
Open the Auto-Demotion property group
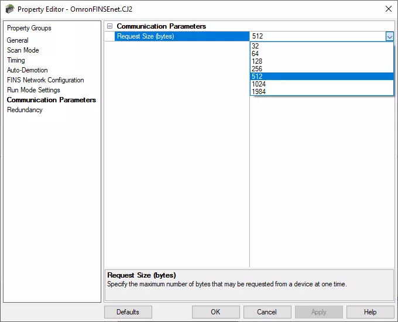(x=27, y=70)
